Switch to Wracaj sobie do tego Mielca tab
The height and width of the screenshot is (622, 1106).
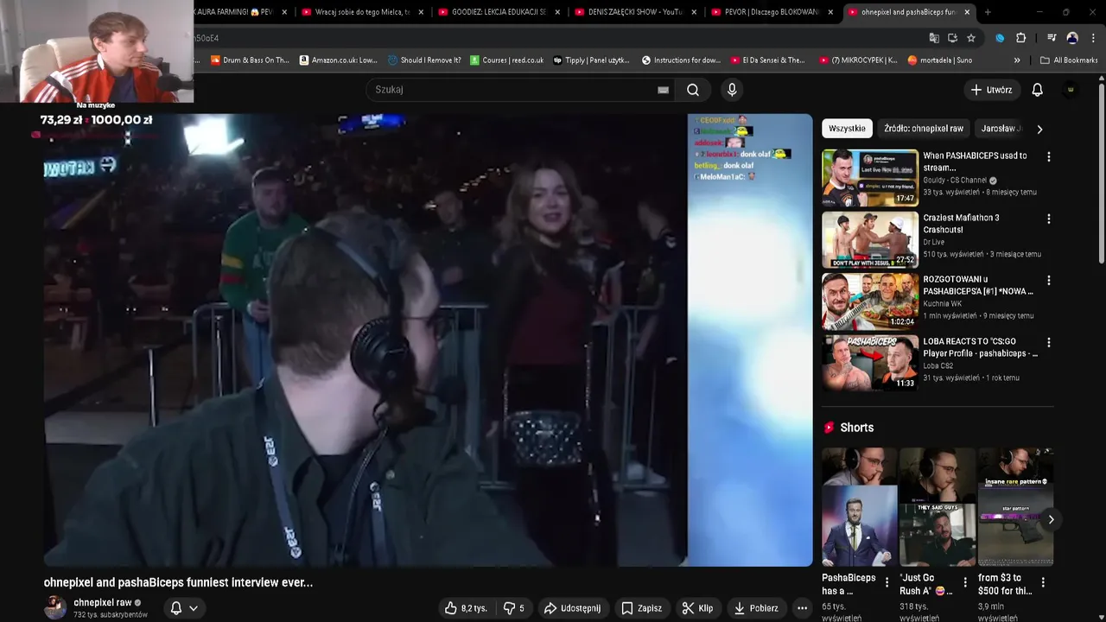tap(363, 12)
